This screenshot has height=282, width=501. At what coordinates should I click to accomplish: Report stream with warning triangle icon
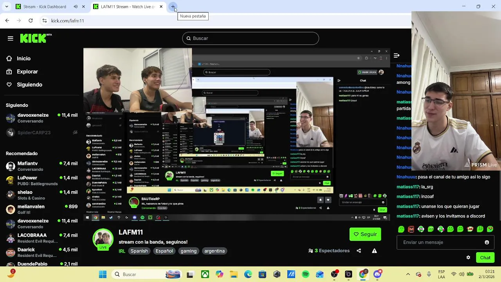pyautogui.click(x=375, y=251)
